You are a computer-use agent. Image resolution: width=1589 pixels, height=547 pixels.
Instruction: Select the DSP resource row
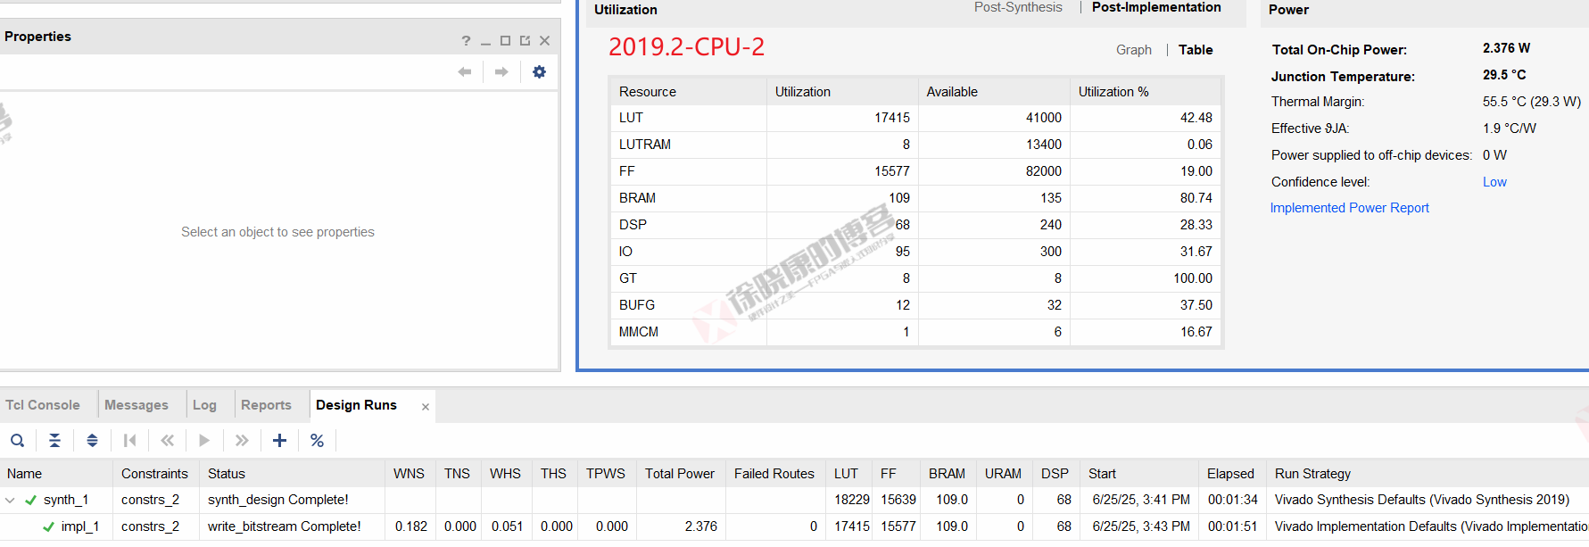click(x=915, y=225)
